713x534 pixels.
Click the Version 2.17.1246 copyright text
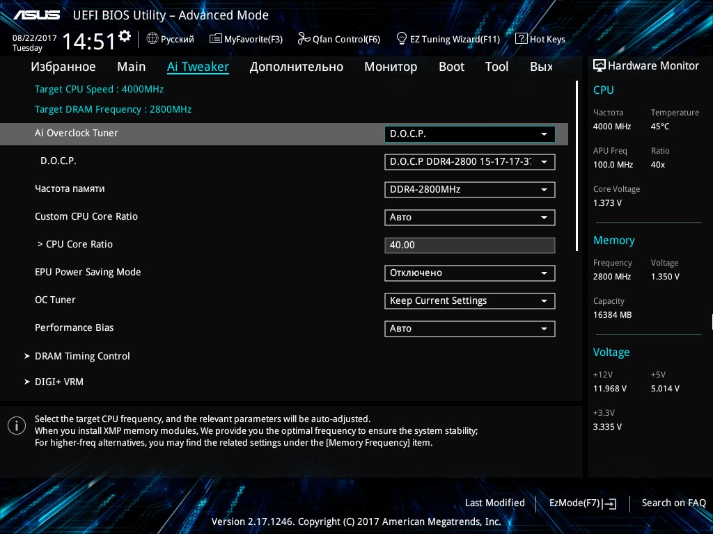point(356,521)
